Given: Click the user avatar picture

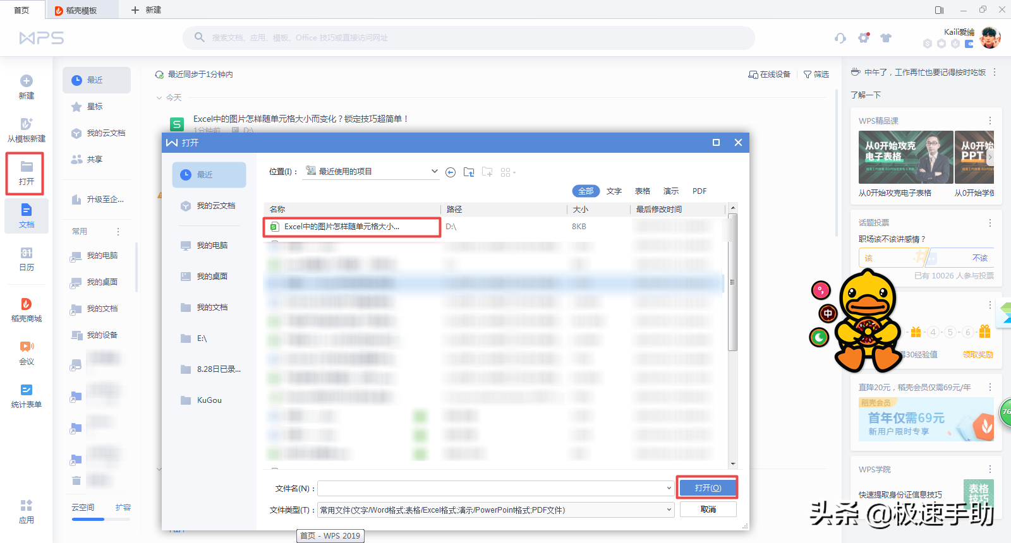Looking at the screenshot, I should (990, 38).
